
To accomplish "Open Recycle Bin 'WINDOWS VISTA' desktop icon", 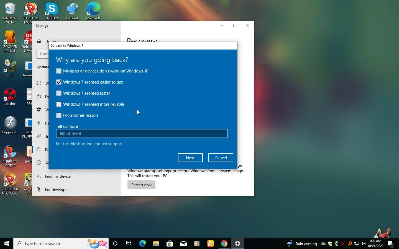I will 10,13.
